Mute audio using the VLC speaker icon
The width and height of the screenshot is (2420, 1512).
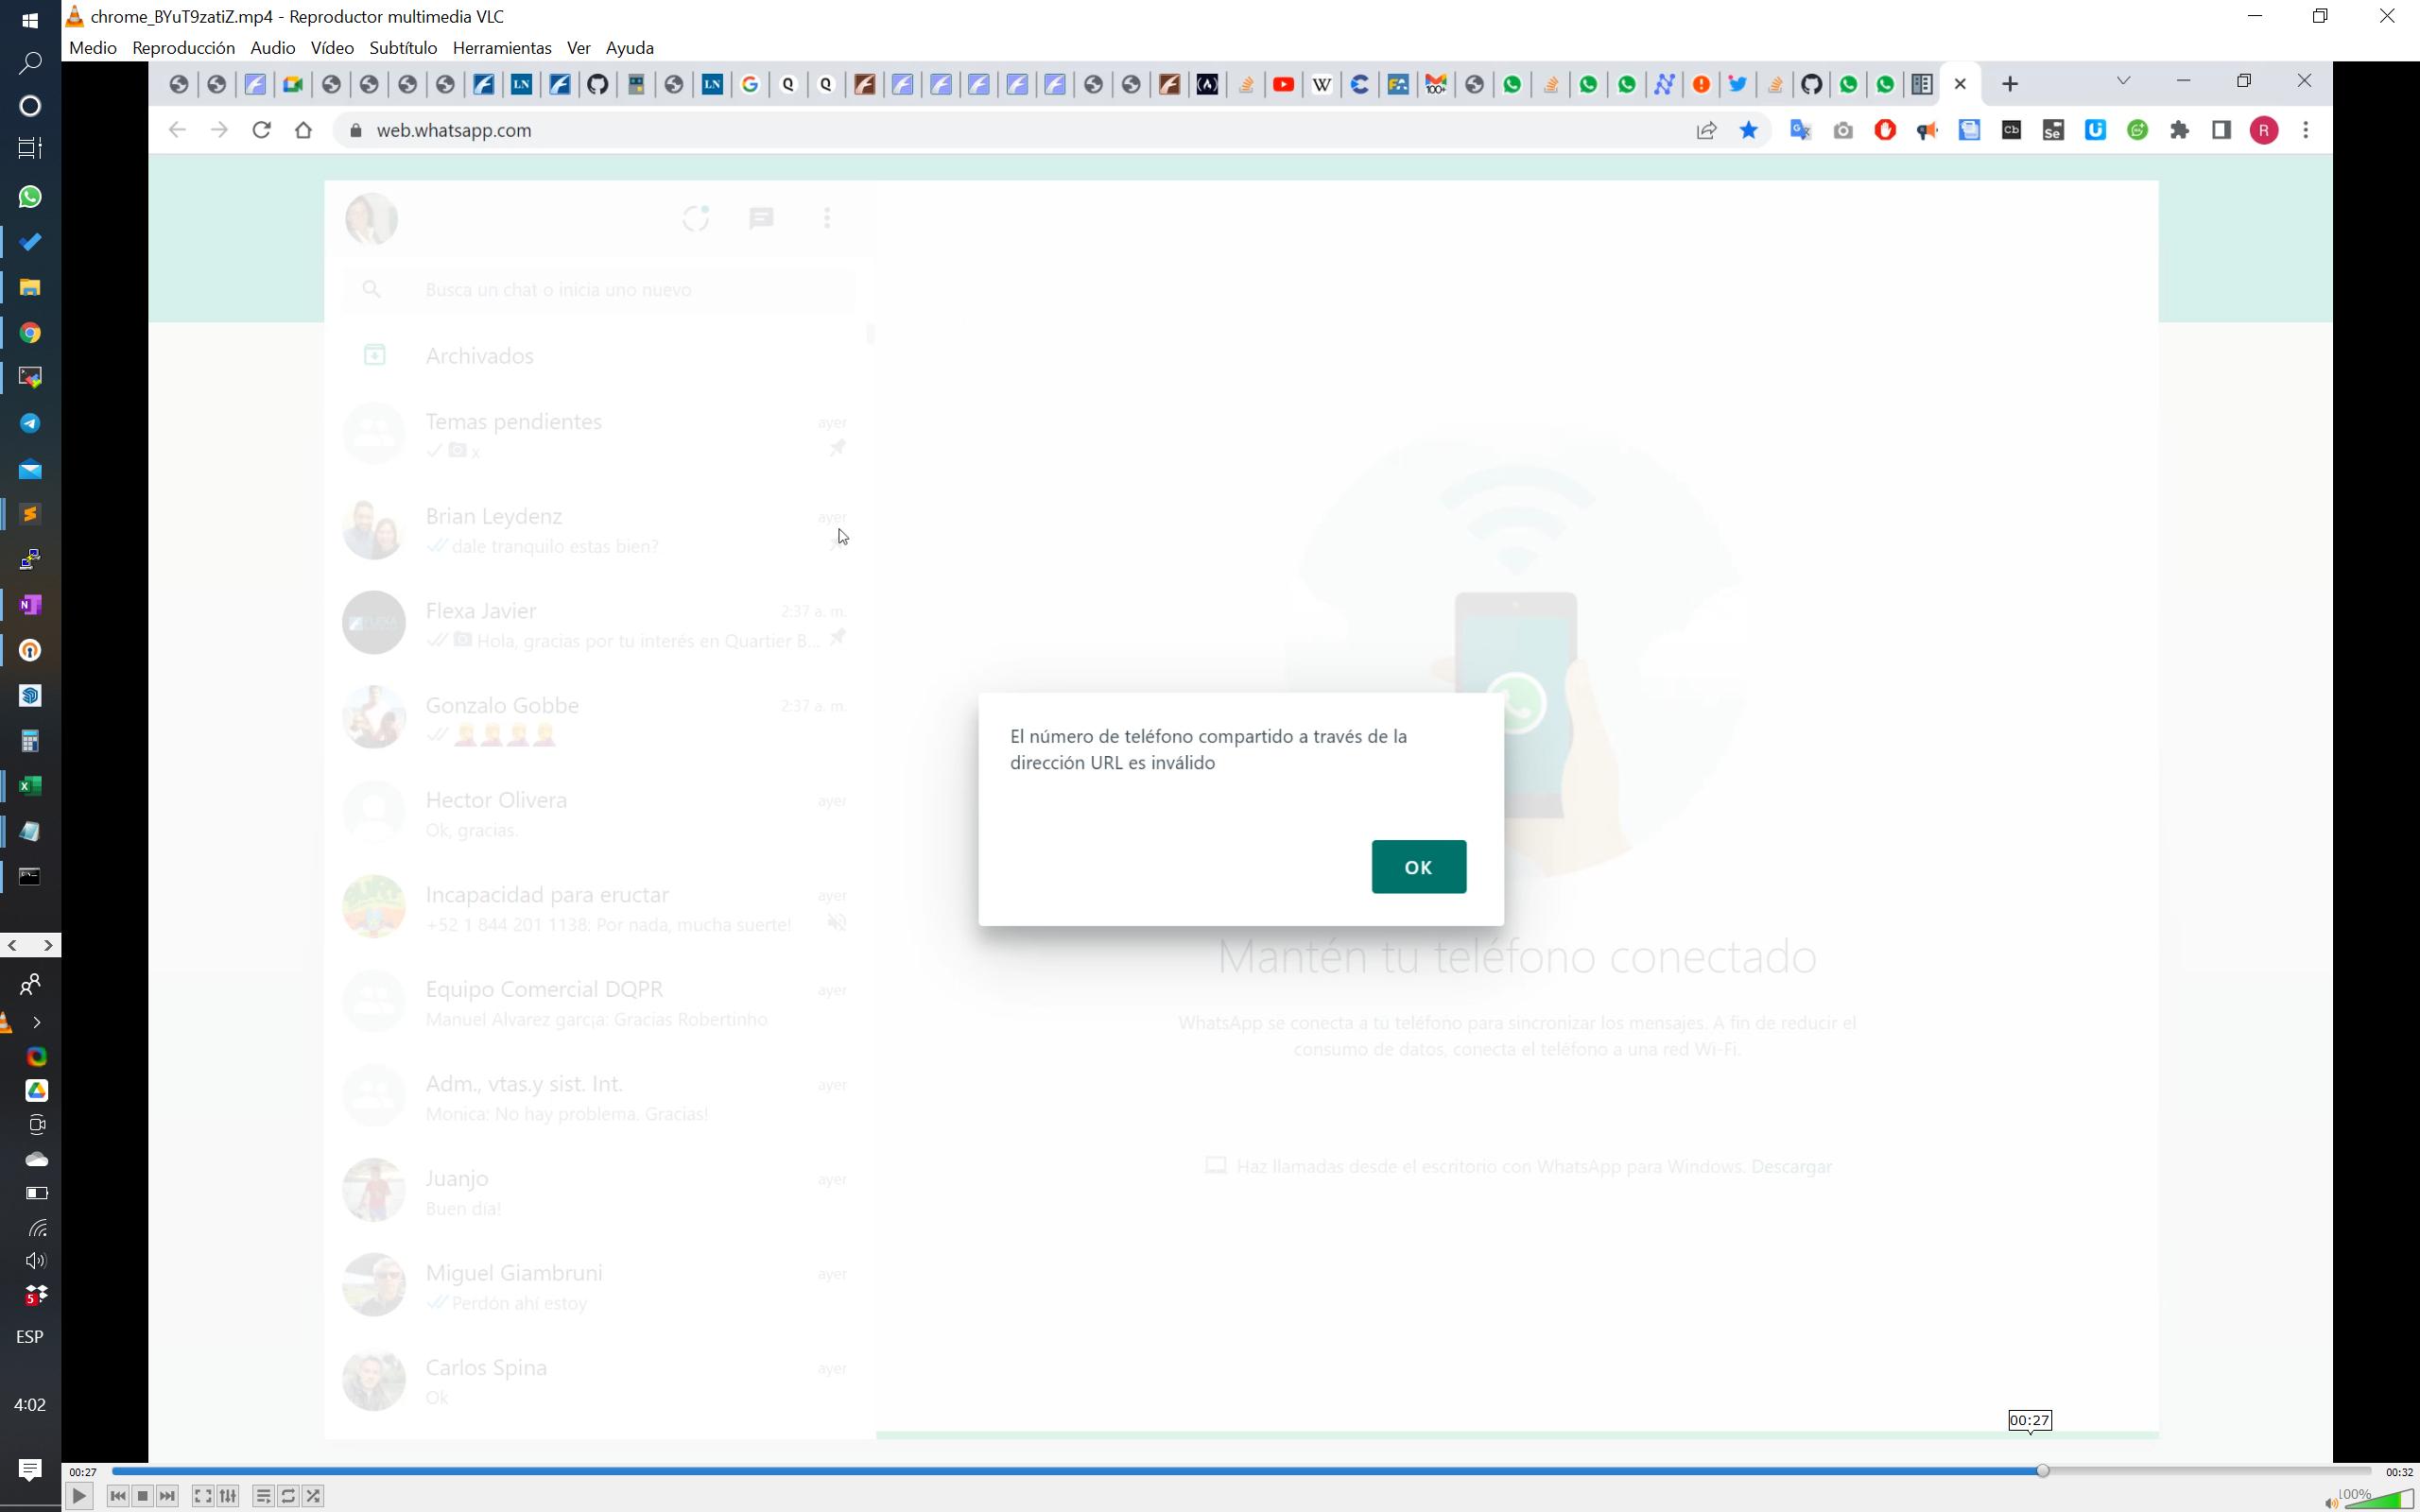tap(2331, 1503)
